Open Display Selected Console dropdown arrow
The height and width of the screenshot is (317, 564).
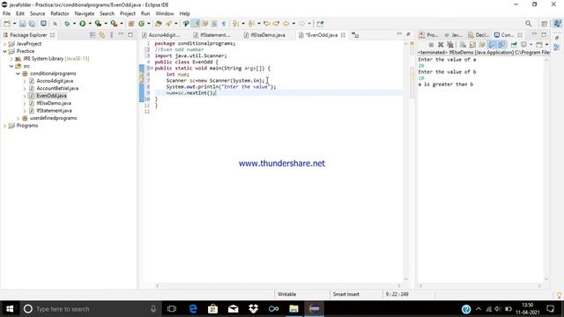click(531, 45)
